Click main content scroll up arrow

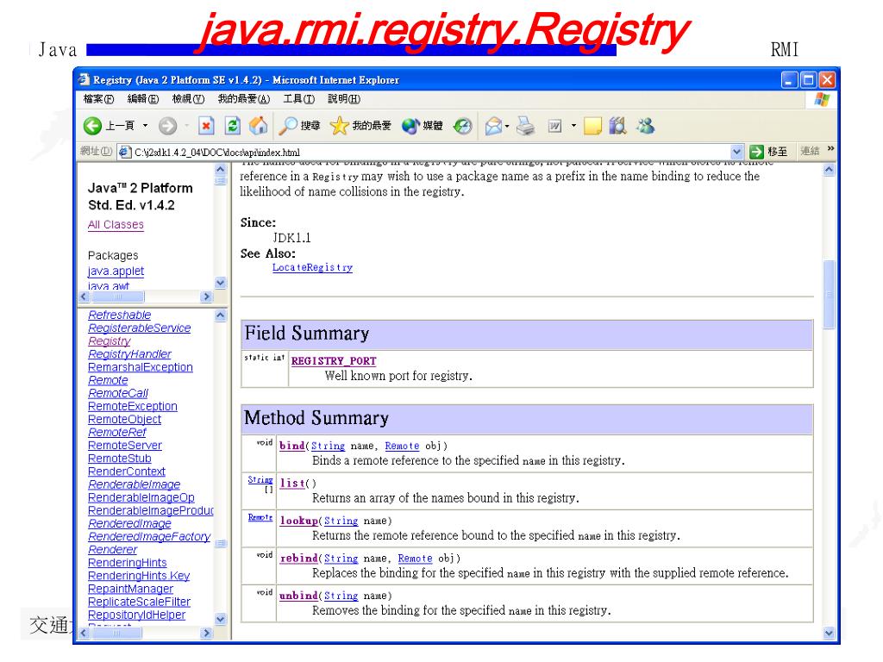click(x=829, y=170)
